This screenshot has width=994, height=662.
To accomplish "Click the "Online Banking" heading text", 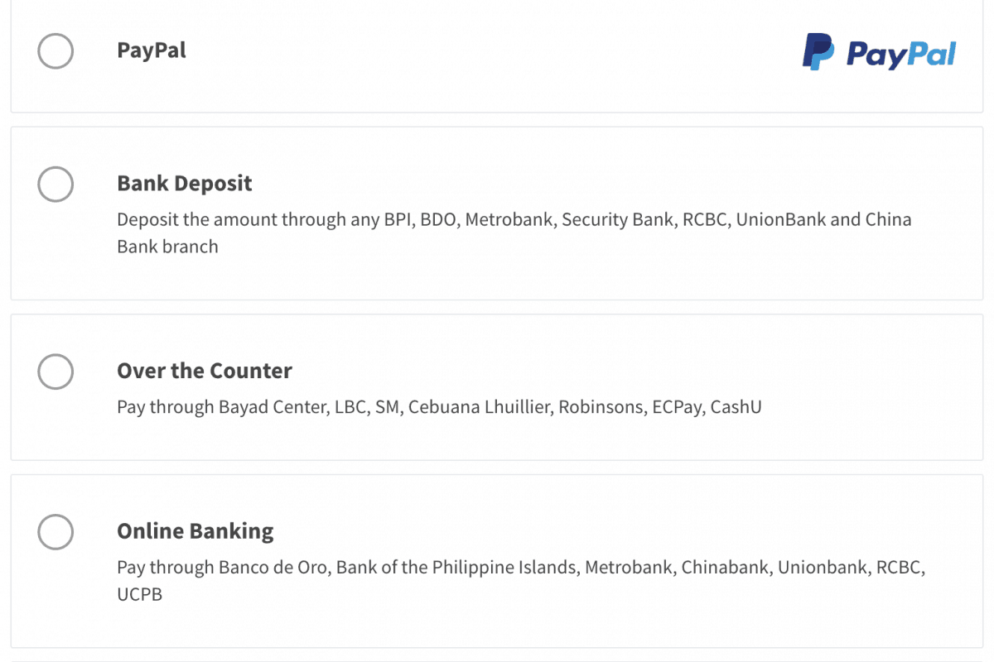I will 195,530.
